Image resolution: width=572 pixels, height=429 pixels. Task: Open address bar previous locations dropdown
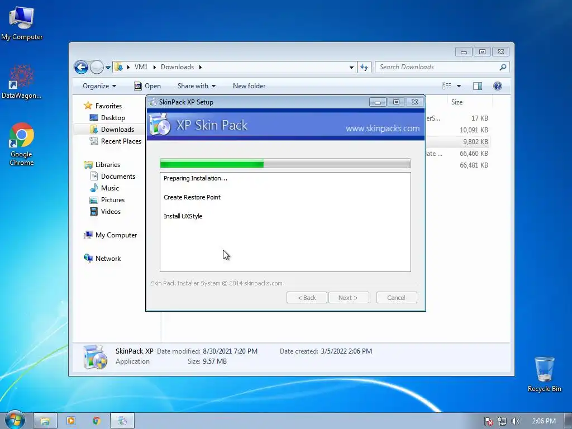[x=351, y=67]
